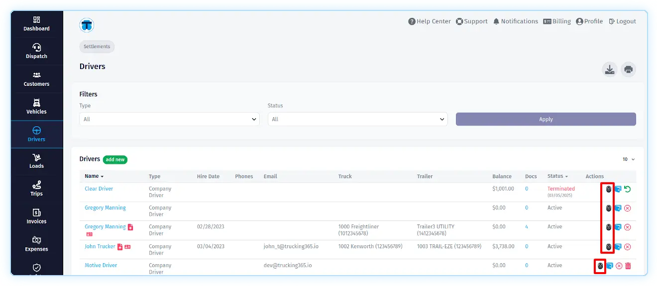Open Vehicles section in sidebar
657x286 pixels.
tap(37, 106)
